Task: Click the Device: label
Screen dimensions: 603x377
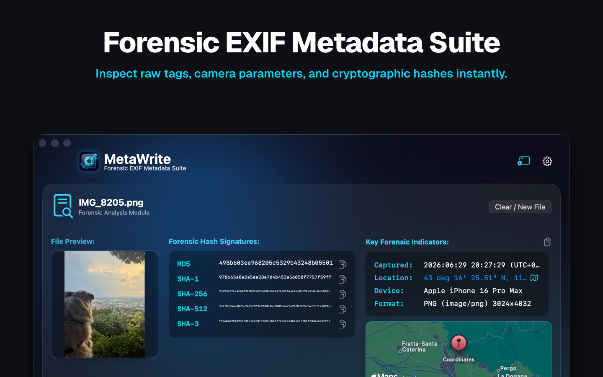Action: click(x=389, y=291)
